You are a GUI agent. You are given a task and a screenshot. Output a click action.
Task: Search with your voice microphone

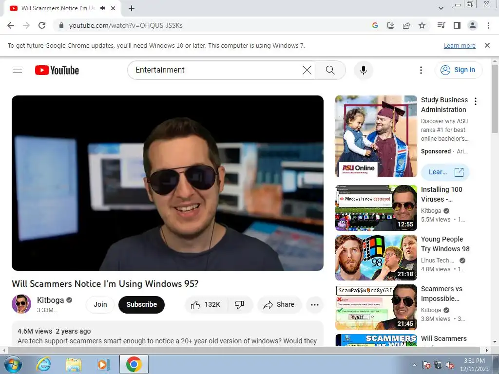[x=364, y=70]
